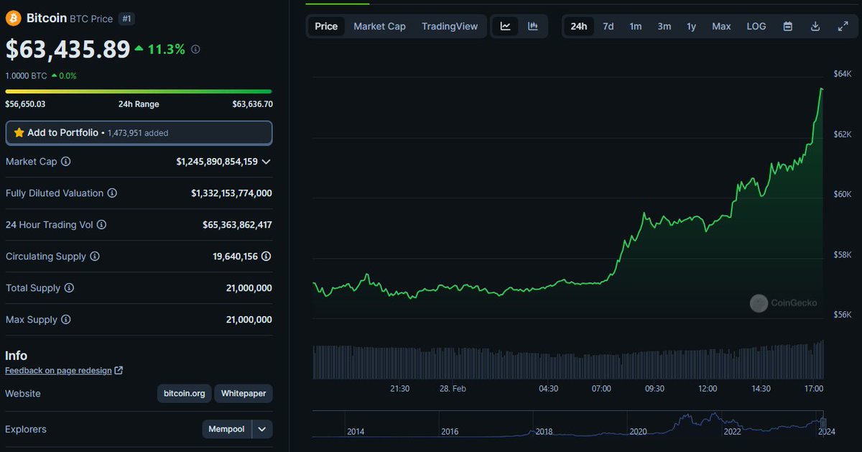This screenshot has height=452, width=862.
Task: Expand Market Cap details chevron
Action: [267, 162]
